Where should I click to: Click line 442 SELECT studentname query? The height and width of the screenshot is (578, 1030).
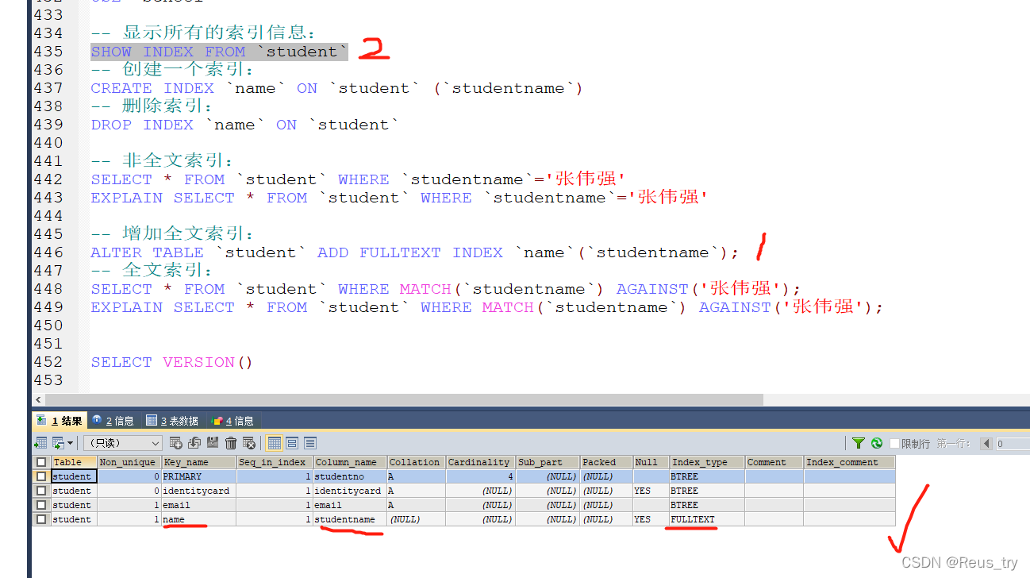[358, 179]
